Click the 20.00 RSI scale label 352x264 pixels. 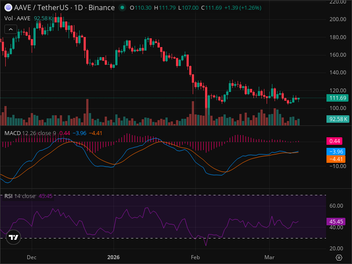(336, 249)
